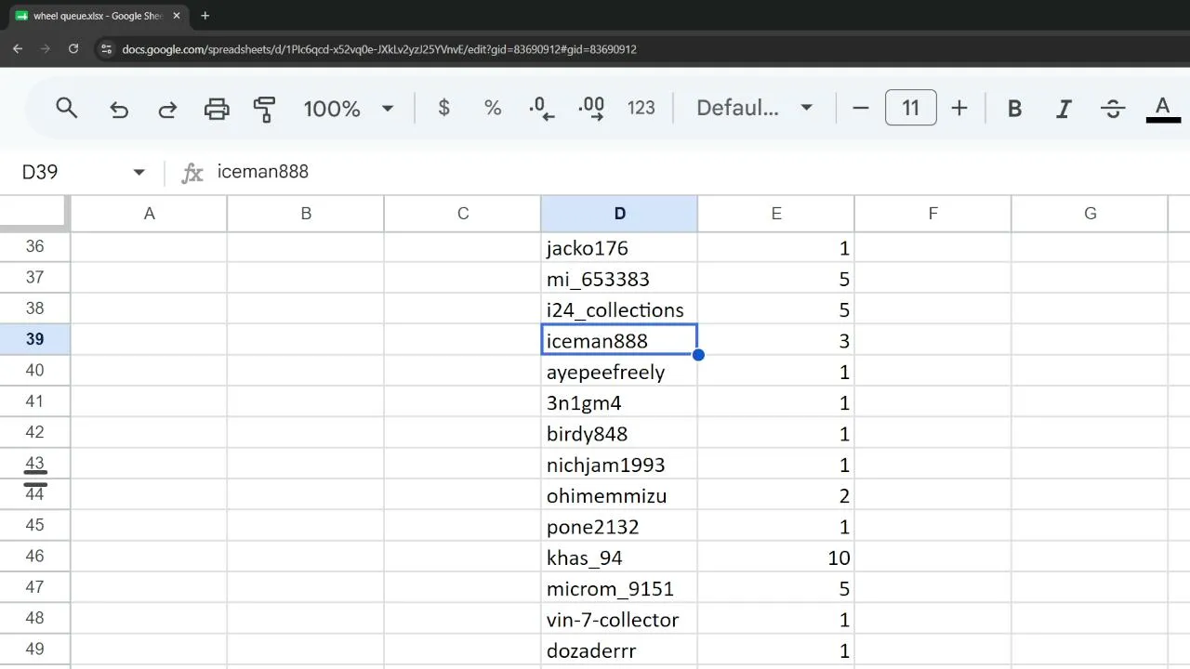Viewport: 1190px width, 669px height.
Task: Print the spreadsheet
Action: pos(217,109)
